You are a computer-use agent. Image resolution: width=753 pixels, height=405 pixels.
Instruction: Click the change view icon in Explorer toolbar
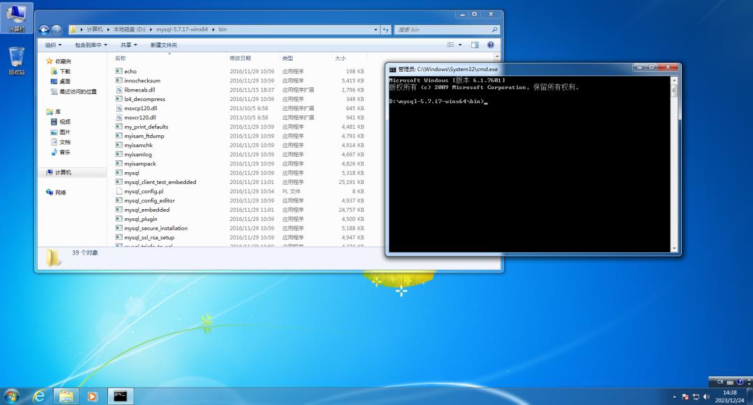450,45
